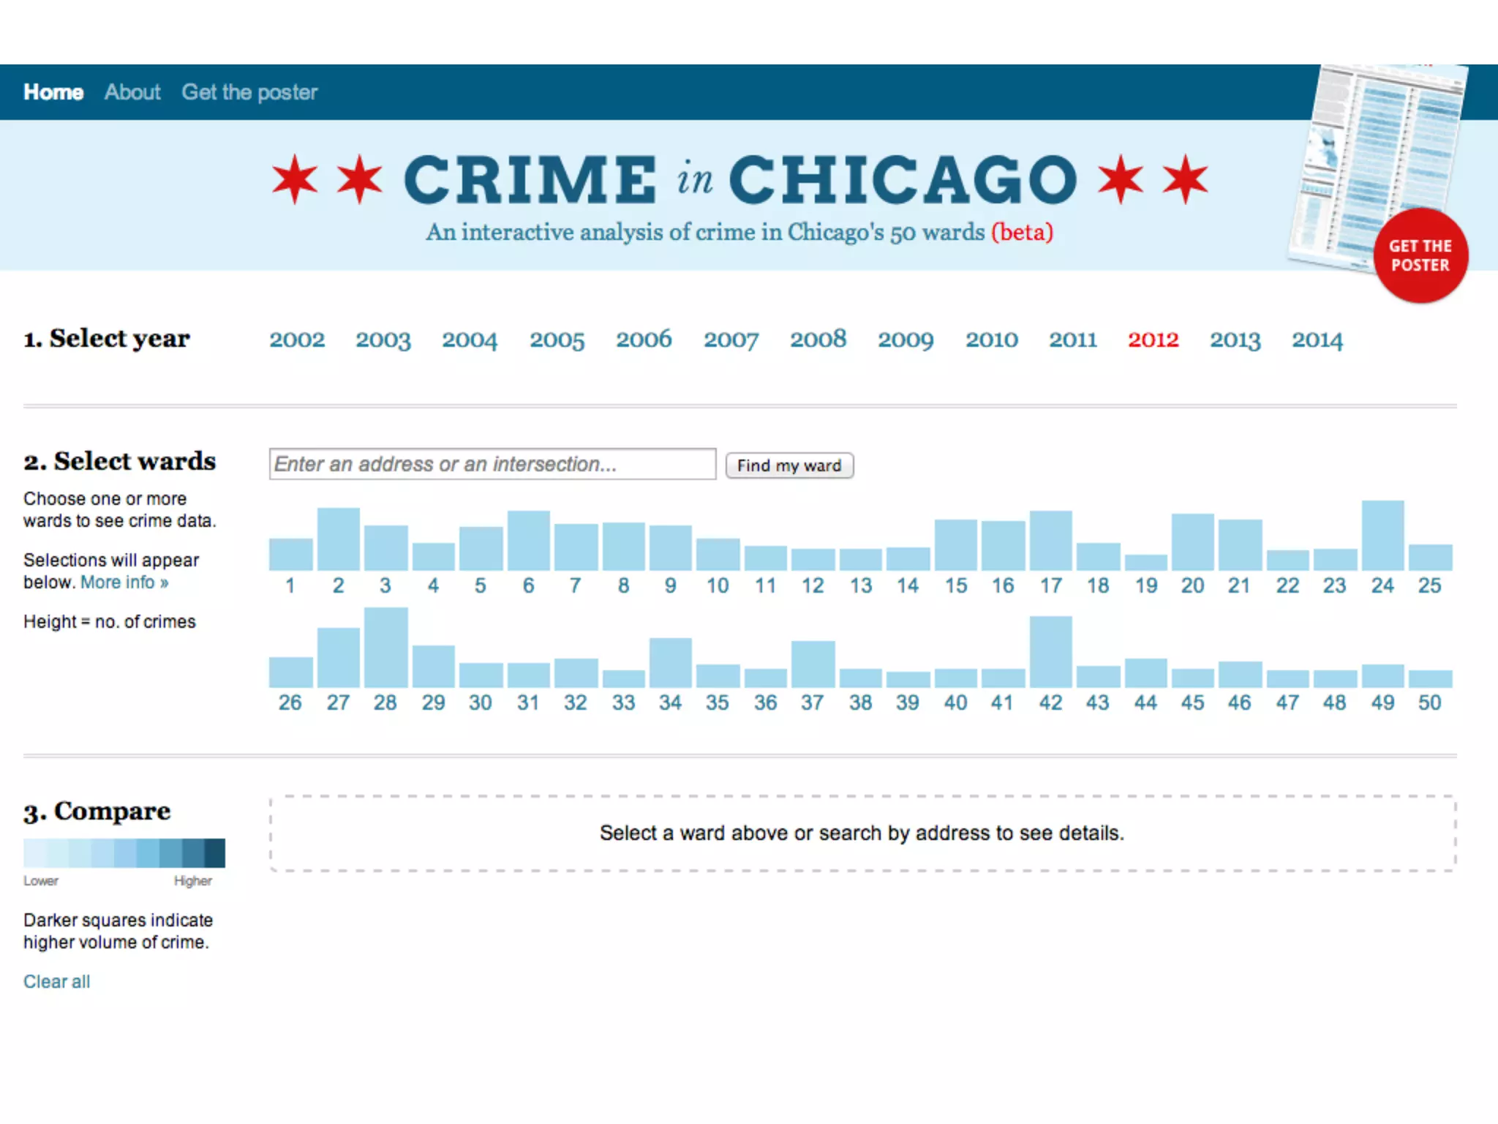Image resolution: width=1498 pixels, height=1124 pixels.
Task: Click the darkest swatch in Compare legend
Action: coord(215,853)
